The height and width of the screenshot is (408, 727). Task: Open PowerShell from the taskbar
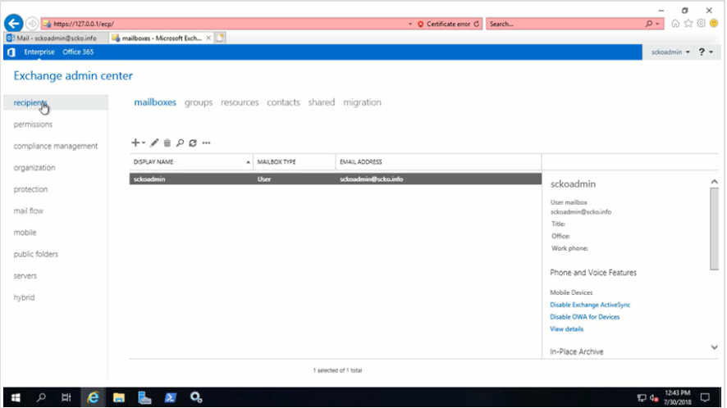(170, 397)
